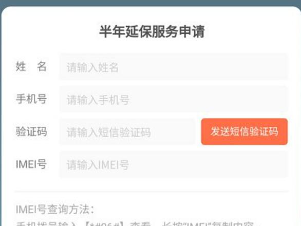
Task: Tap the white card area right of the title
Action: tap(250, 31)
